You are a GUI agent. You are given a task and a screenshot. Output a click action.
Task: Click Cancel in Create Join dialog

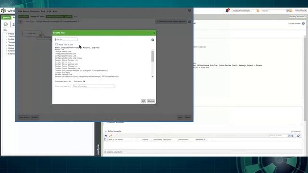pyautogui.click(x=151, y=101)
